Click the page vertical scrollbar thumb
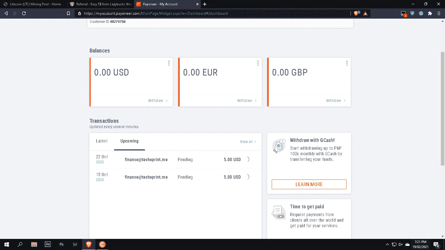The image size is (445, 250). pyautogui.click(x=442, y=109)
